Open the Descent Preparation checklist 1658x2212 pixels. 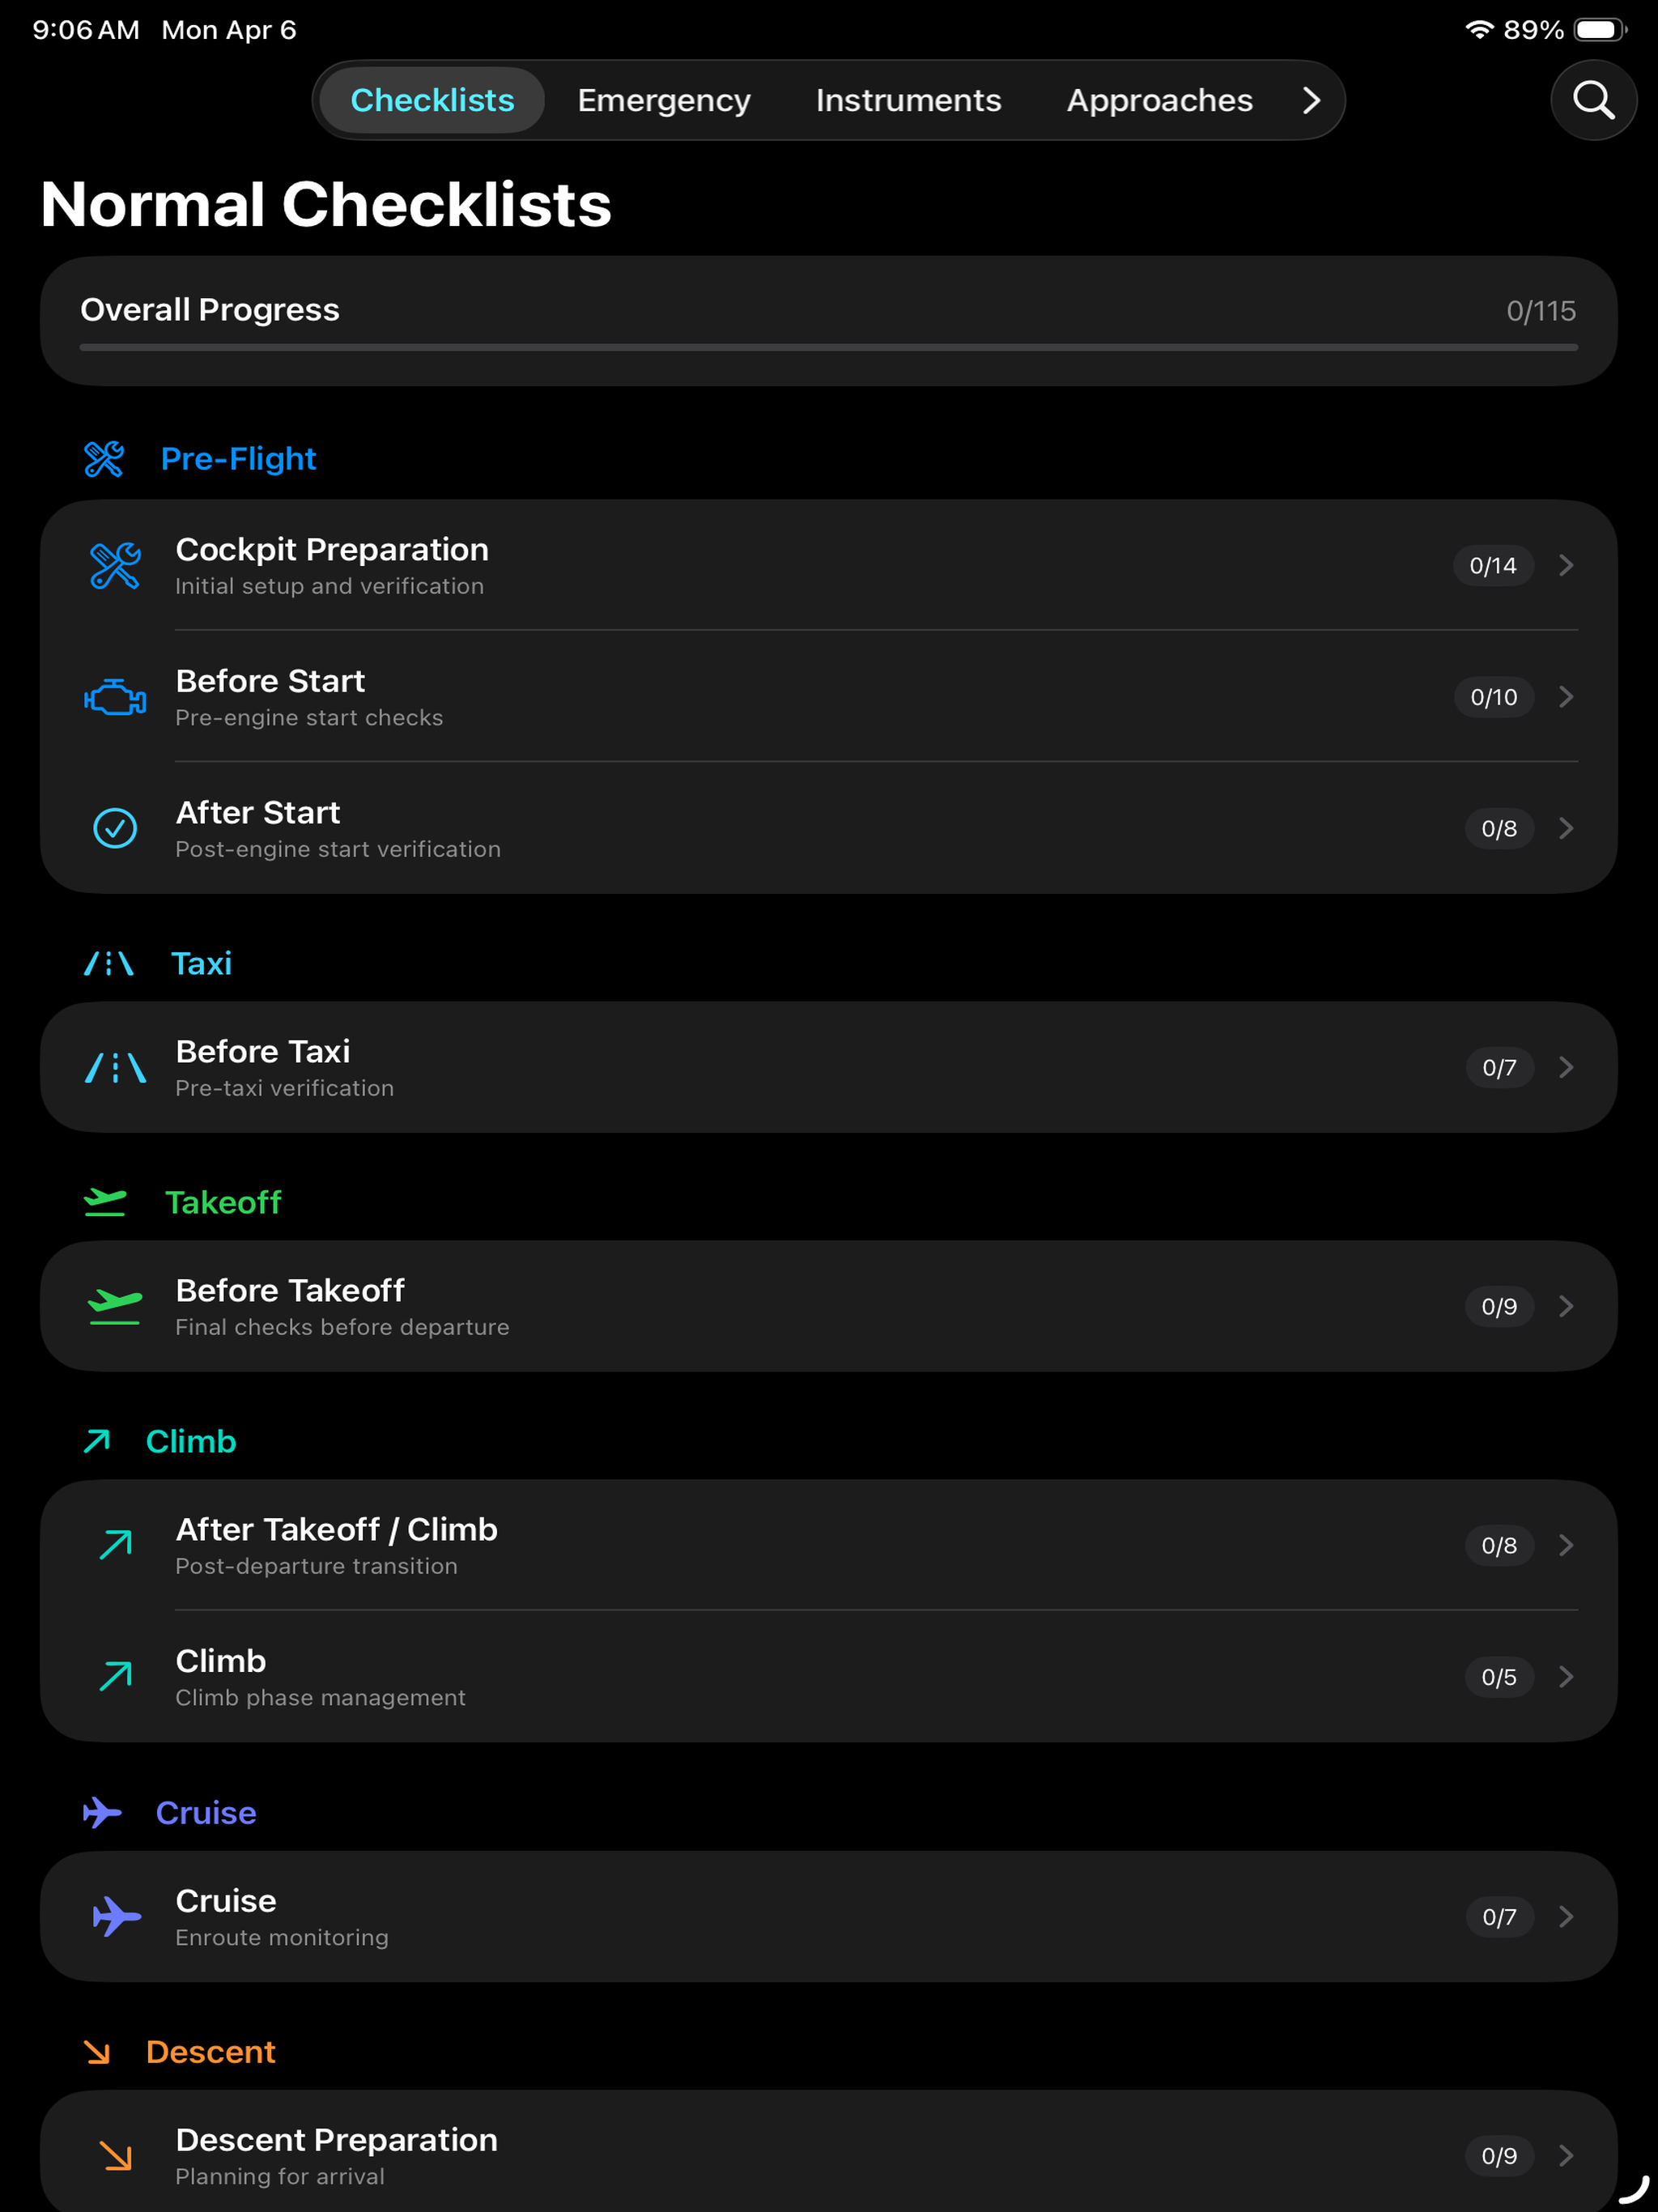(x=829, y=2155)
